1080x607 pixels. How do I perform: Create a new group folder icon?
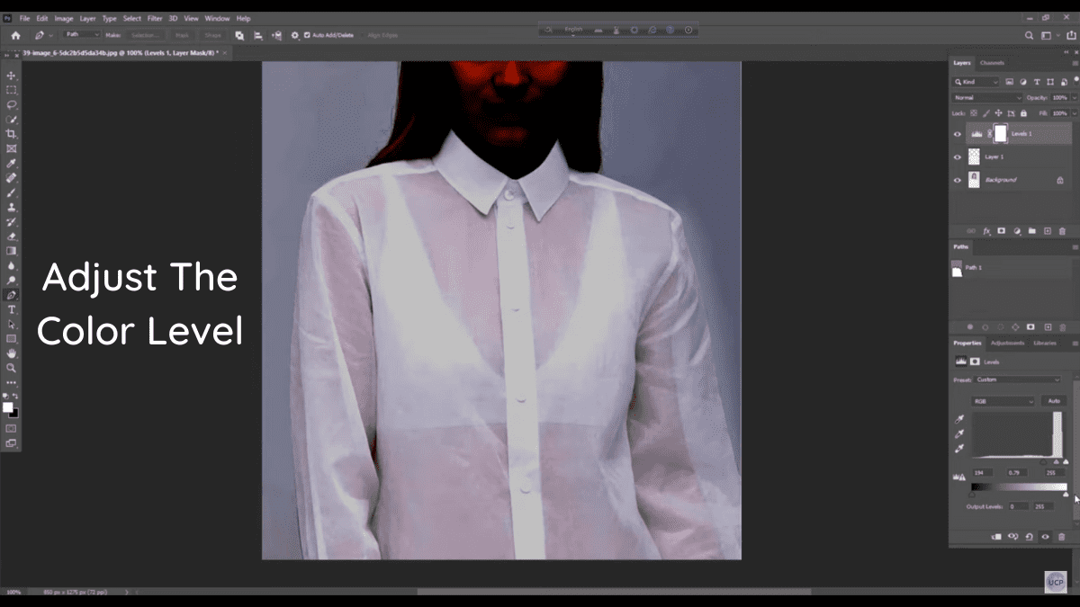1031,231
